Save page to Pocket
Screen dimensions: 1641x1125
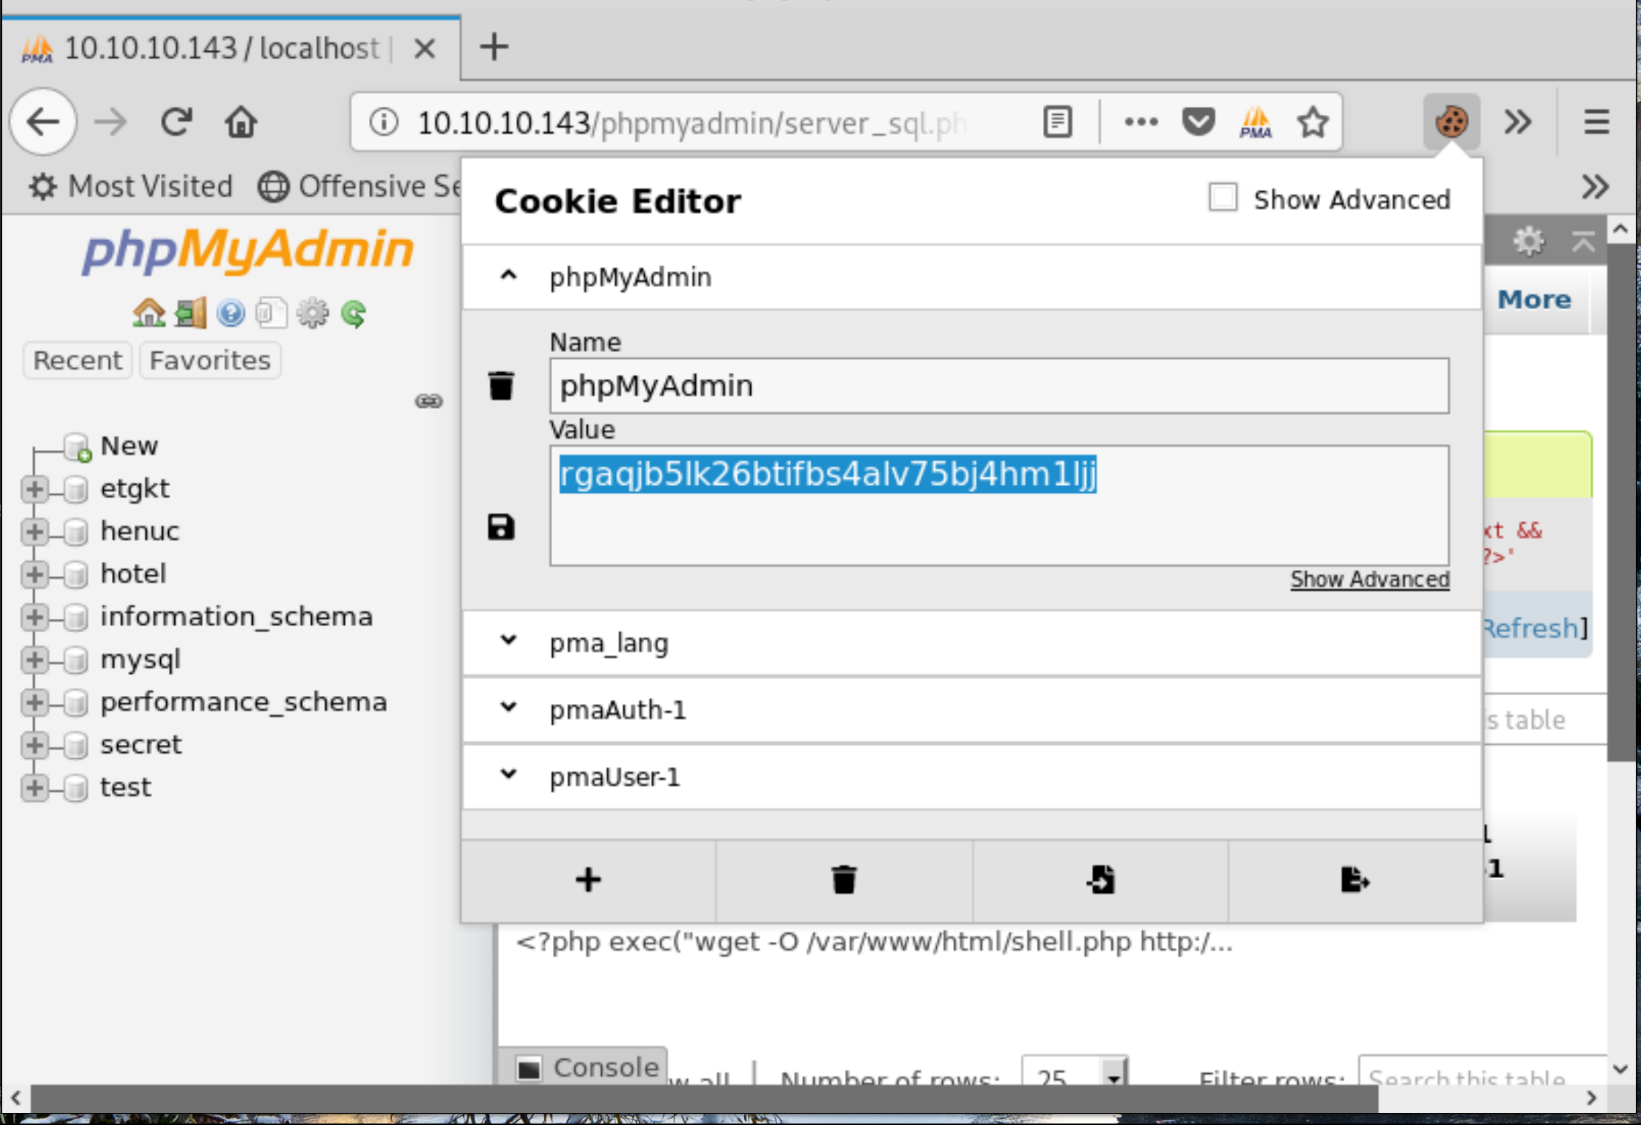(x=1199, y=122)
